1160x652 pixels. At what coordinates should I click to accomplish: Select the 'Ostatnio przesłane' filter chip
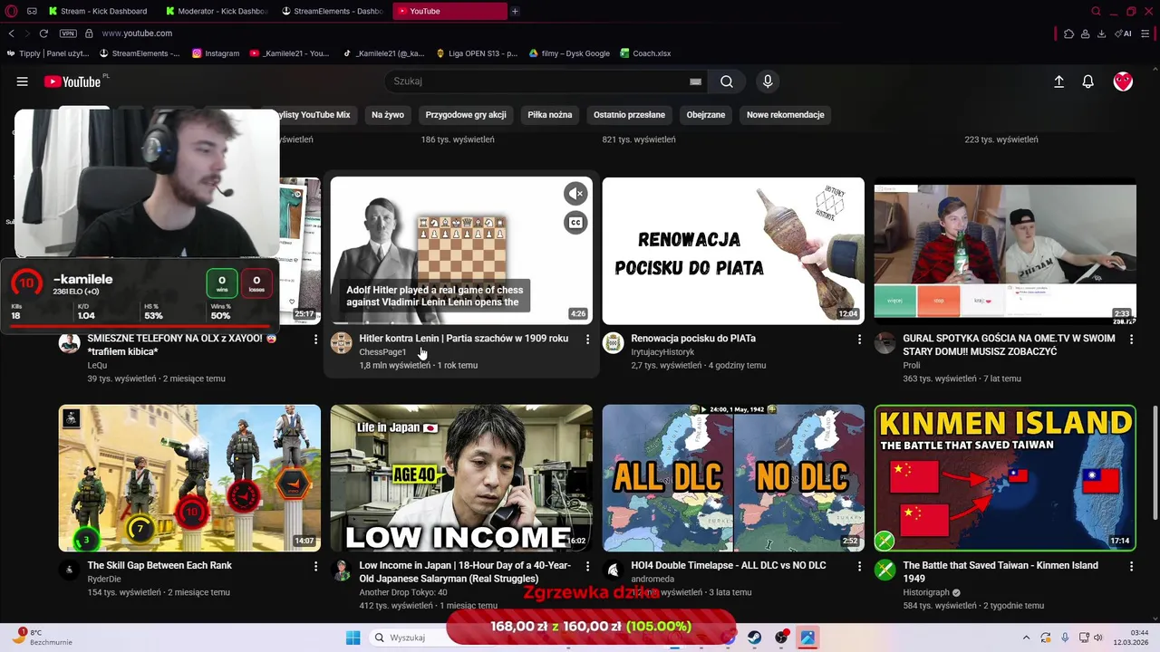pyautogui.click(x=629, y=115)
